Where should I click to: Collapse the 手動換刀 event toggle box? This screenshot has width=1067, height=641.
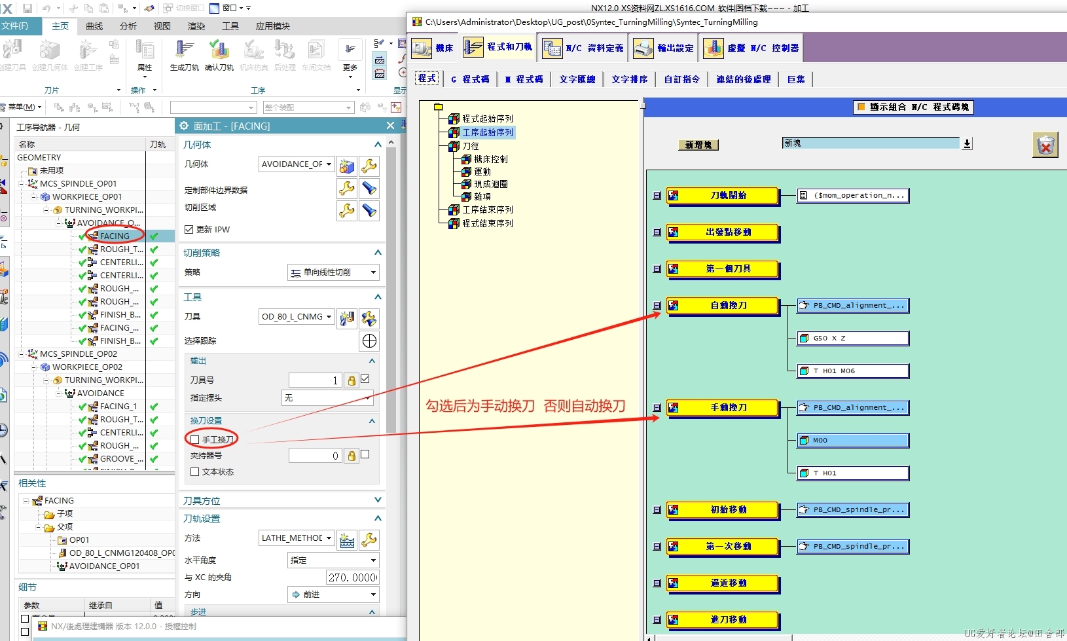pos(657,408)
